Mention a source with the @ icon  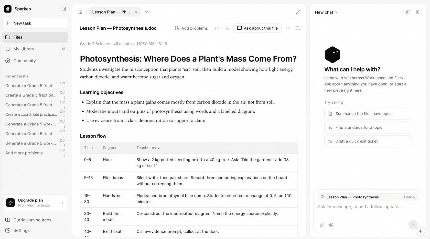(x=331, y=225)
